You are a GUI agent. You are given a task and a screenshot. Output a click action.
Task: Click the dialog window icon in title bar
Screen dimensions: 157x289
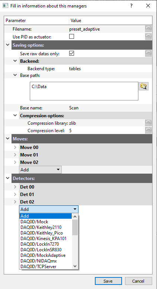pyautogui.click(x=6, y=6)
